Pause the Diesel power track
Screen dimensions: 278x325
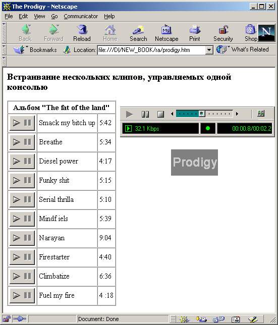click(28, 161)
